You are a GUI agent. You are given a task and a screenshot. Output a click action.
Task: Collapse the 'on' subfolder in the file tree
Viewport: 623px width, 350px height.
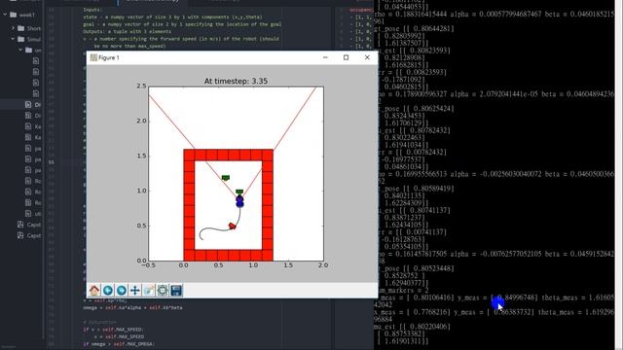pyautogui.click(x=20, y=50)
